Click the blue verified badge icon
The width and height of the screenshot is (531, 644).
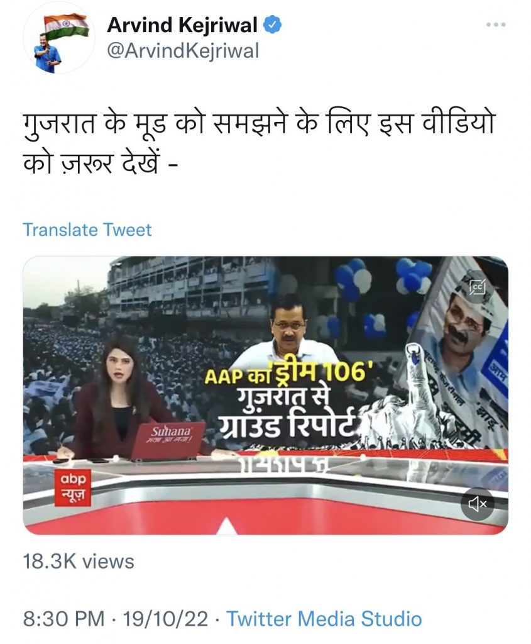tap(272, 25)
